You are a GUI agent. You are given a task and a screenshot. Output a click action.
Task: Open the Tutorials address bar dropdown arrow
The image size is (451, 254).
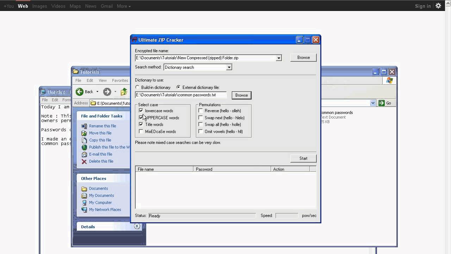pyautogui.click(x=373, y=103)
